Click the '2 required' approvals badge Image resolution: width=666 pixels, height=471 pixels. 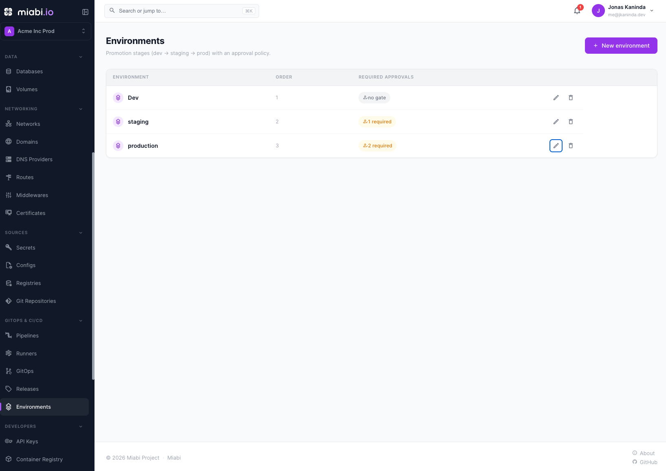click(x=378, y=146)
